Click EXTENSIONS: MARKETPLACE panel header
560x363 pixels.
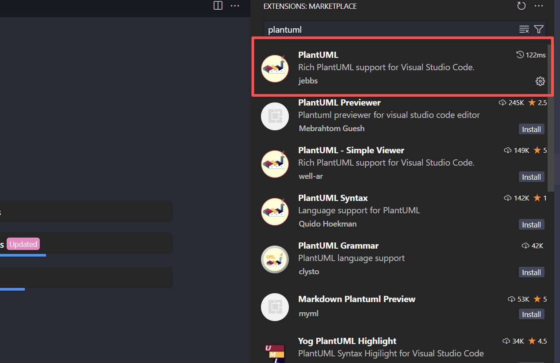[310, 6]
